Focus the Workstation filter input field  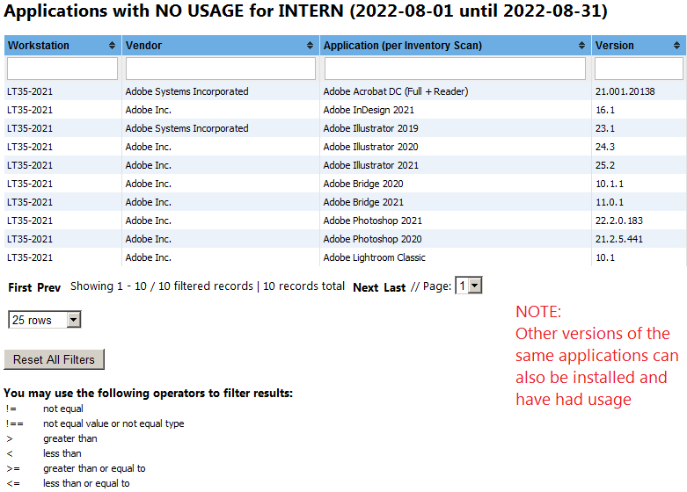coord(62,69)
